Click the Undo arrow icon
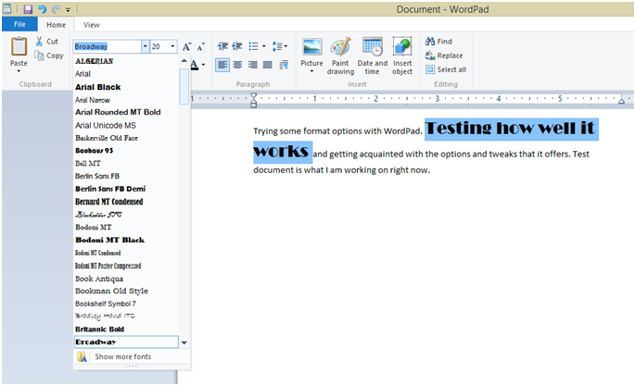This screenshot has width=635, height=385. tap(42, 8)
